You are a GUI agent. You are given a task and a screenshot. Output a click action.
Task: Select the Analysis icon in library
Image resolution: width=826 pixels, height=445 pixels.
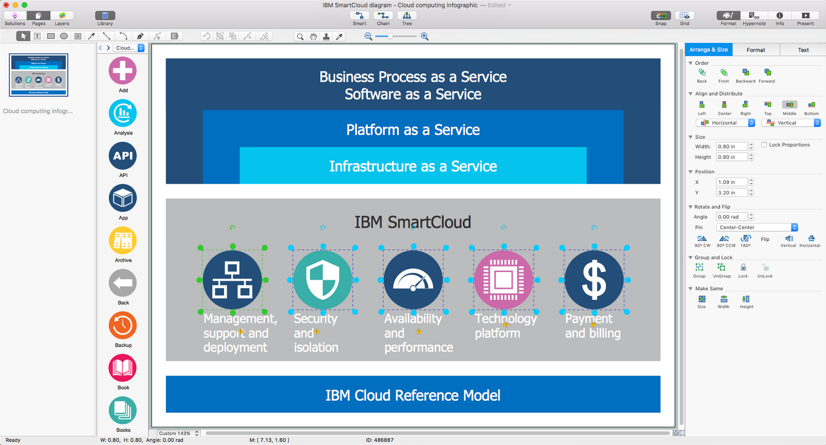pyautogui.click(x=123, y=113)
